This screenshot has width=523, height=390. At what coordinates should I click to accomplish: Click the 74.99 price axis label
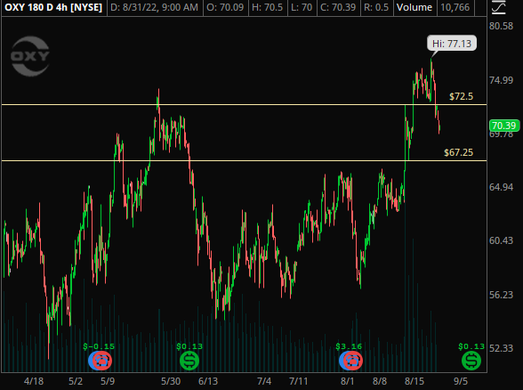click(x=501, y=80)
